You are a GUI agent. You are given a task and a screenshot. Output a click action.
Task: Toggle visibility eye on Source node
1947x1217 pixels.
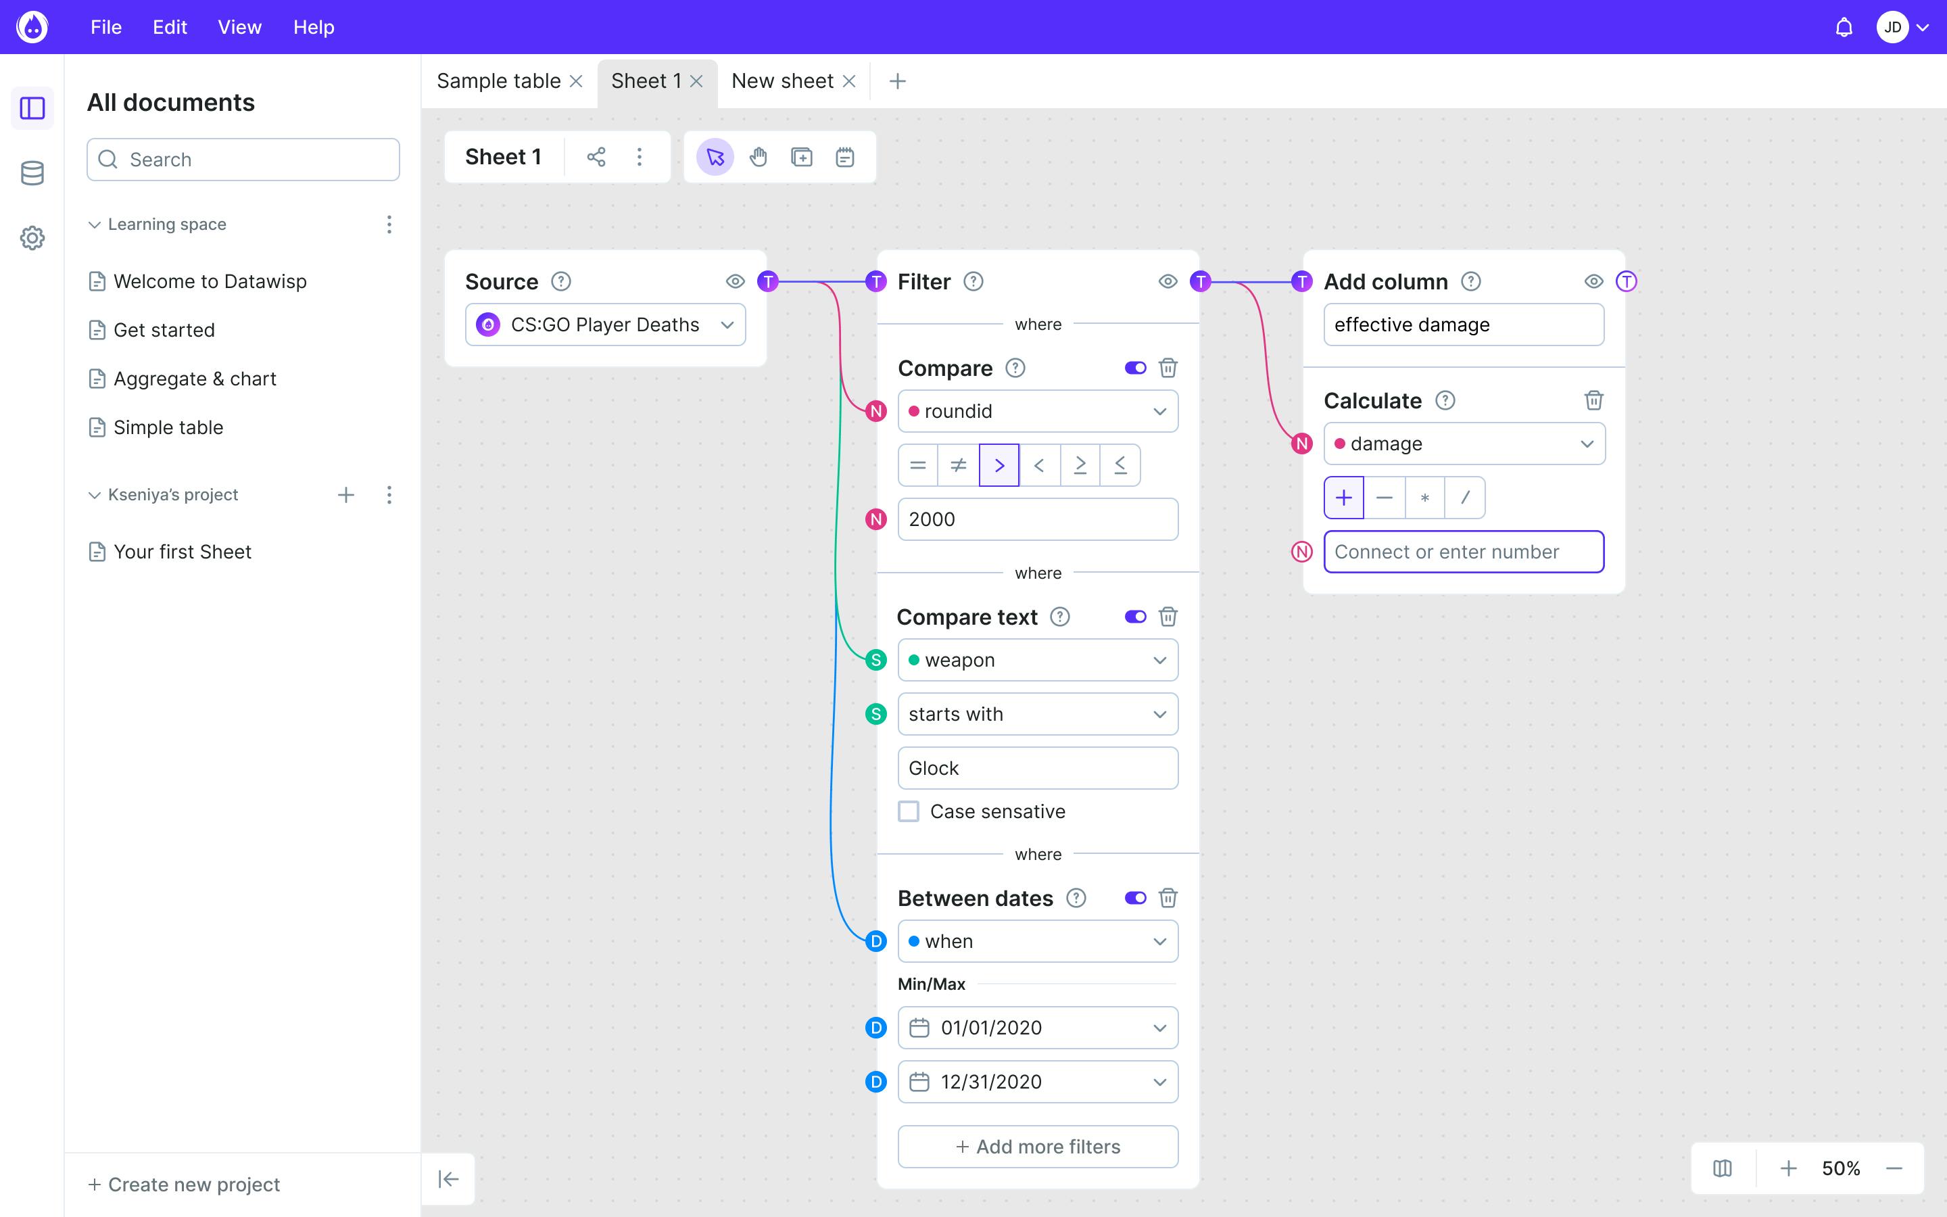click(735, 282)
